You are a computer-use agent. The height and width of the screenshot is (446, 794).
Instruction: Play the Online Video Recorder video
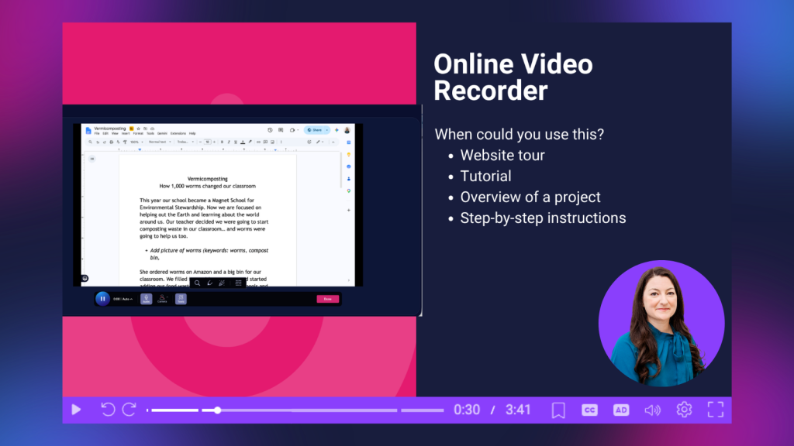click(76, 410)
